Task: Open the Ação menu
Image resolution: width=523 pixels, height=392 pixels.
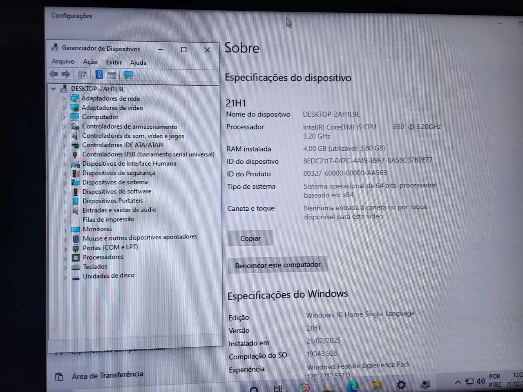Action: (90, 62)
